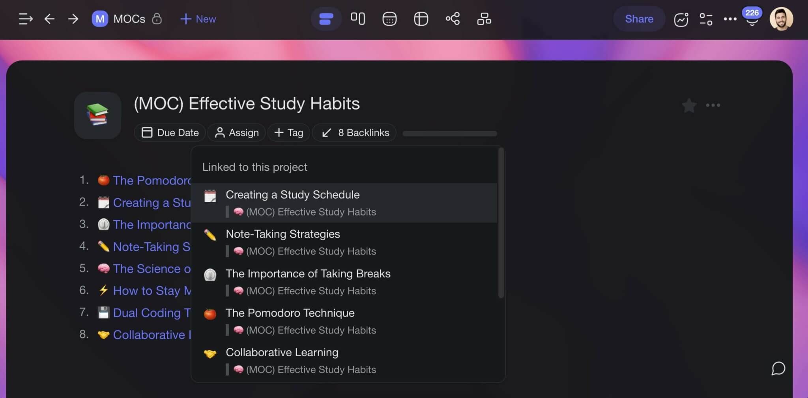Open The Importance of Taking Breaks backlink
Viewport: 808px width, 398px height.
[344, 281]
